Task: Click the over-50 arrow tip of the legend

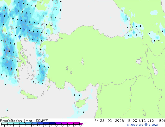Action: click(x=82, y=124)
